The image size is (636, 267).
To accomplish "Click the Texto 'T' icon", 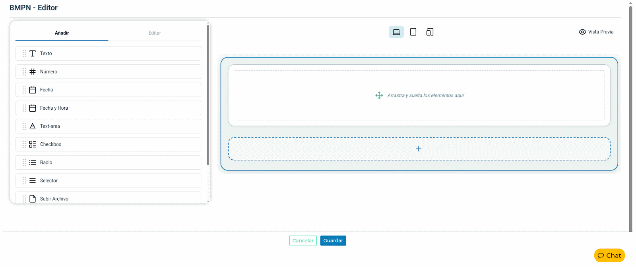I will (33, 54).
